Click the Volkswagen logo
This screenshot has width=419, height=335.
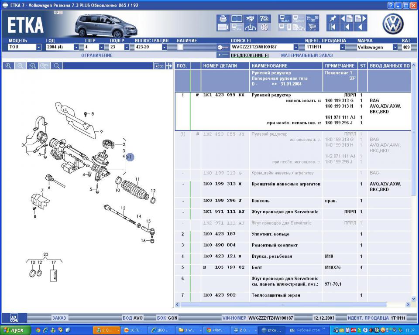393,24
